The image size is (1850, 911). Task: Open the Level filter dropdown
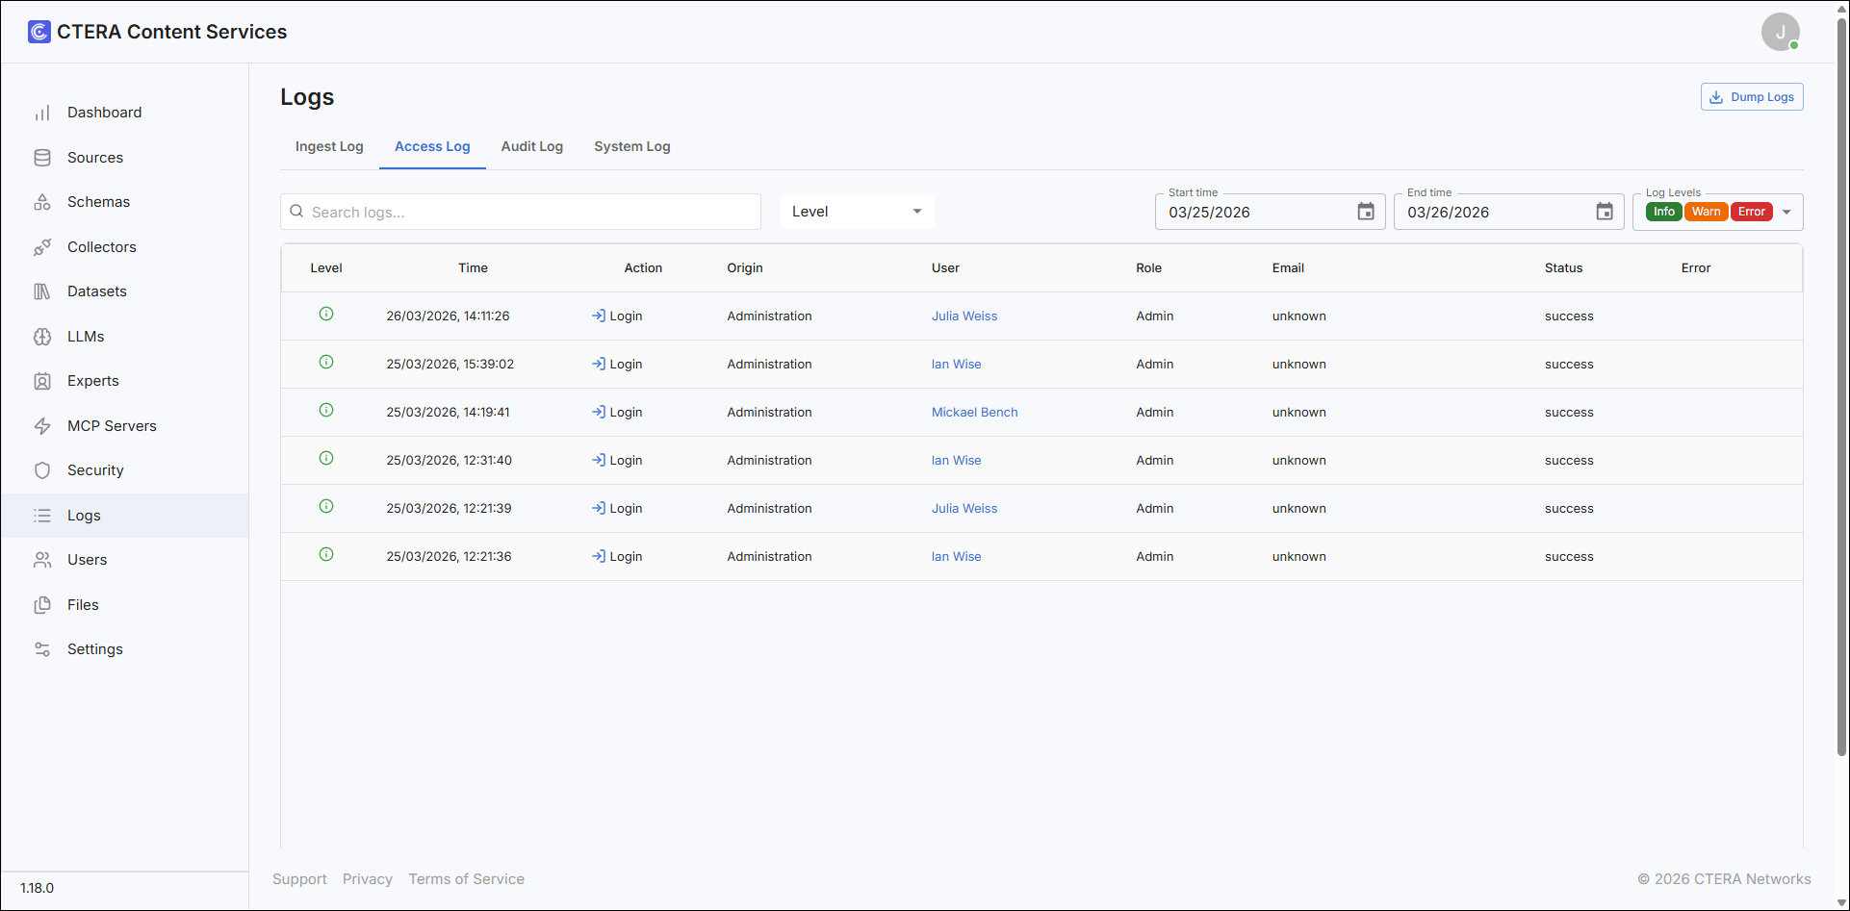click(857, 212)
